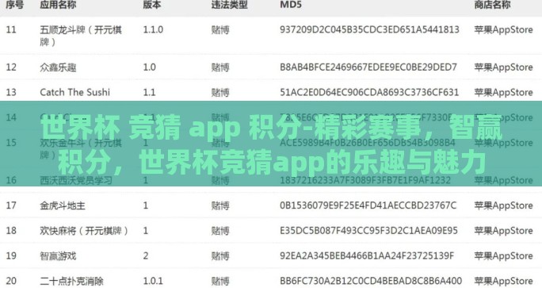Click version 1.0.1 of 二十点扑克消除
This screenshot has height=288, width=542.
[x=152, y=281]
